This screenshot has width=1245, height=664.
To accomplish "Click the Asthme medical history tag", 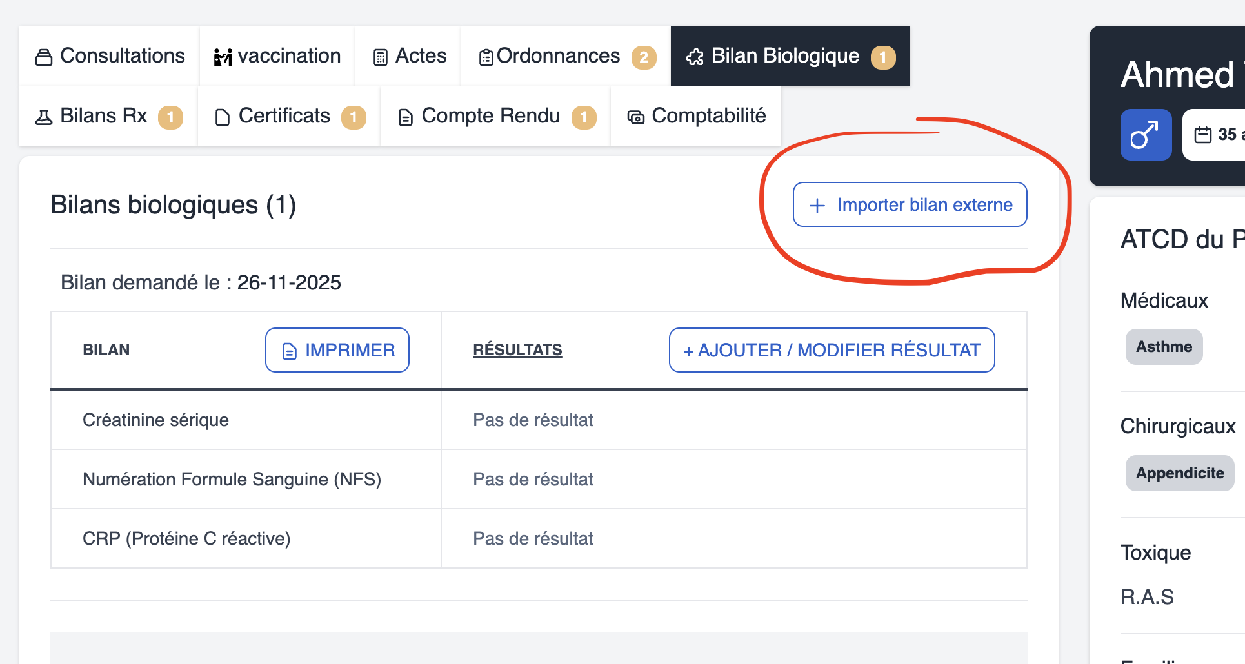I will click(x=1164, y=347).
